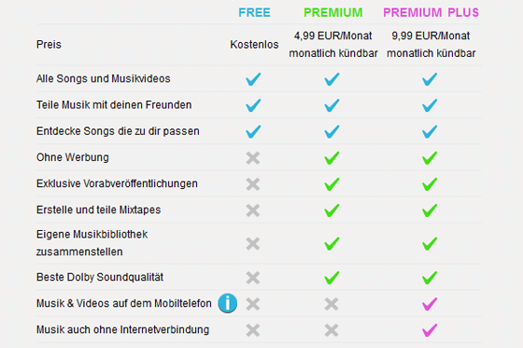This screenshot has width=523, height=348.
Task: Click the info icon beside Mobiltelefon row
Action: (228, 303)
